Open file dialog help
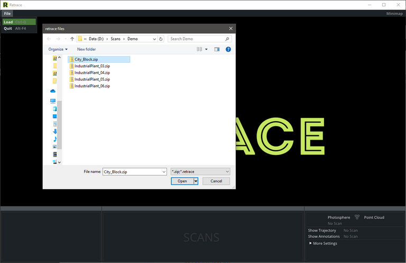 (x=228, y=49)
